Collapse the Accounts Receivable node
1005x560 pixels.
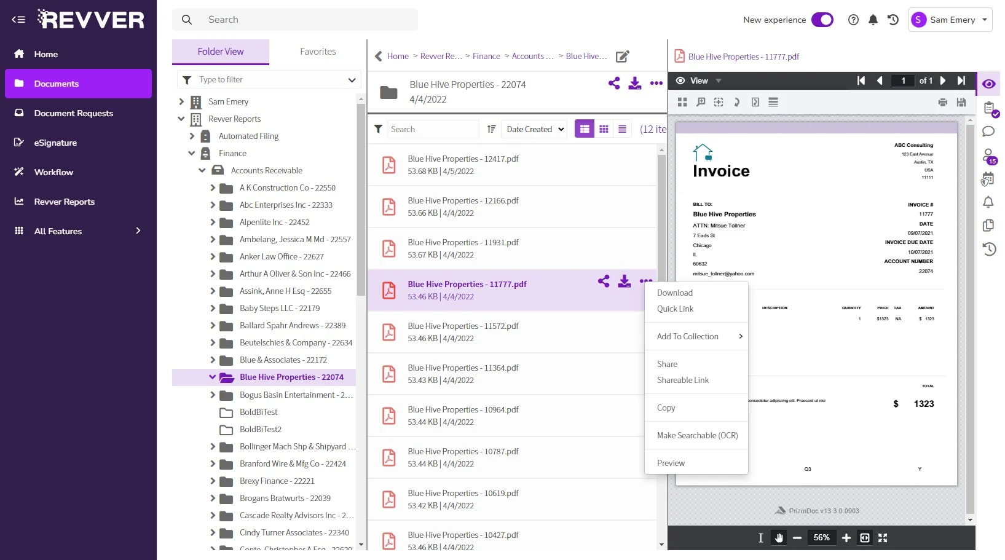click(x=202, y=170)
